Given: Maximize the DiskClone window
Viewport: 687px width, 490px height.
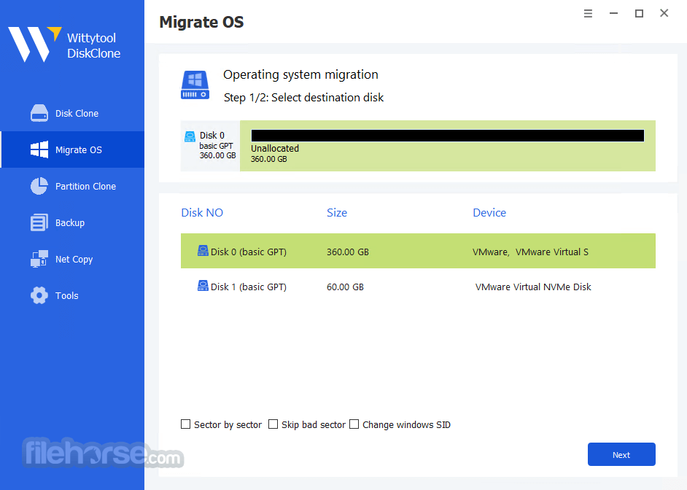Looking at the screenshot, I should (x=639, y=14).
